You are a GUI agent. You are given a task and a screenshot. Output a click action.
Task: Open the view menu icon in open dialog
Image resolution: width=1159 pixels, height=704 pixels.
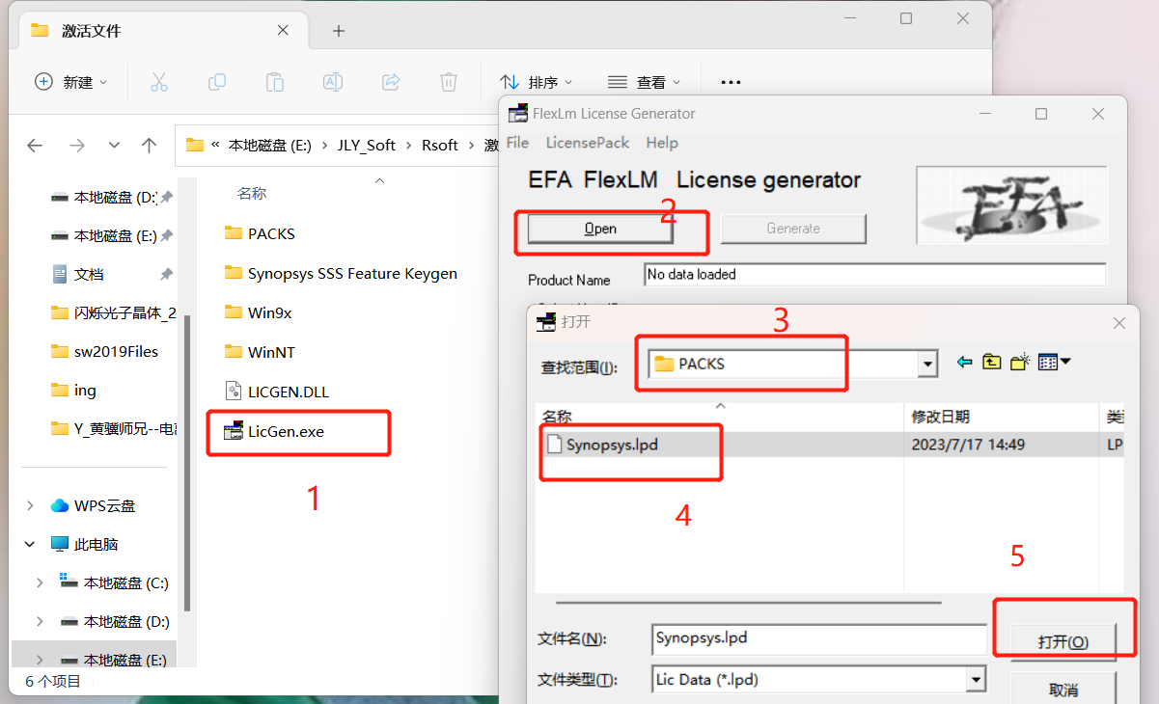1054,363
